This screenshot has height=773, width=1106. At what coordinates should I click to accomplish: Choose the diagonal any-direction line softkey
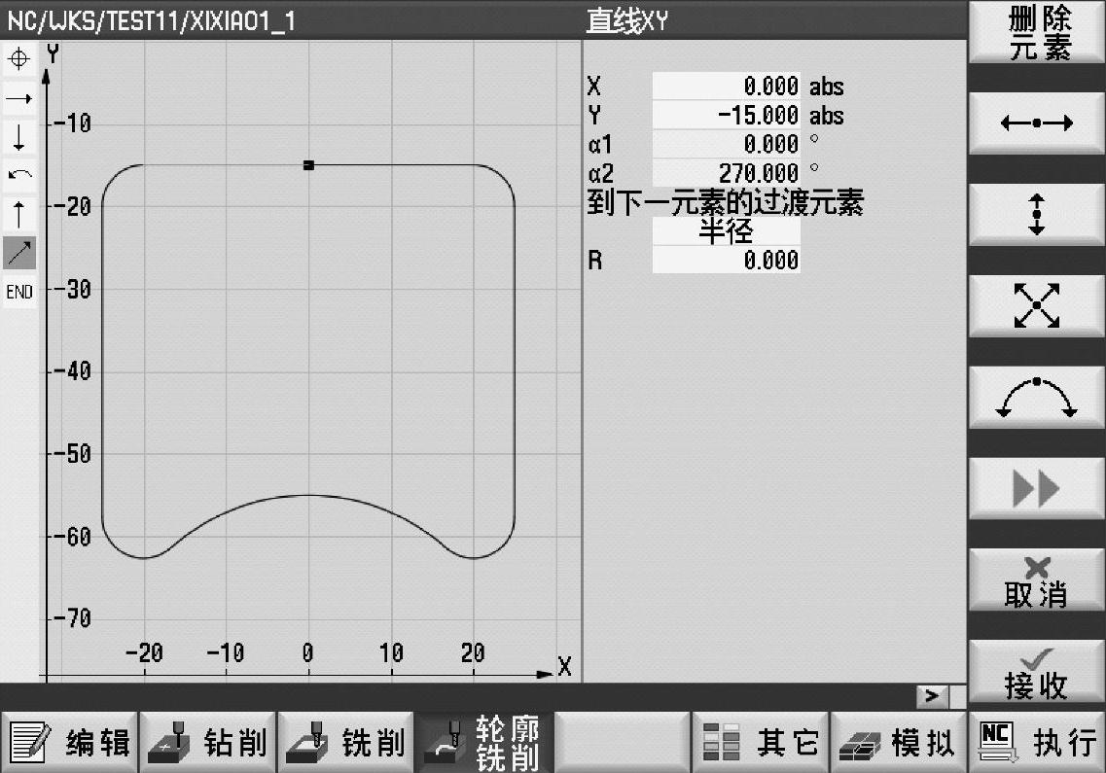point(1036,305)
